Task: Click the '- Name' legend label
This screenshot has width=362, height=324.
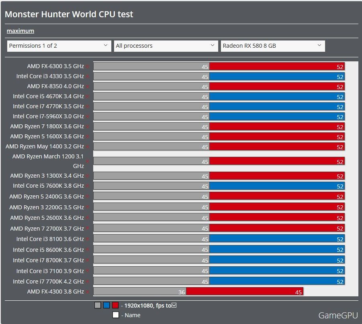Action: (x=131, y=315)
